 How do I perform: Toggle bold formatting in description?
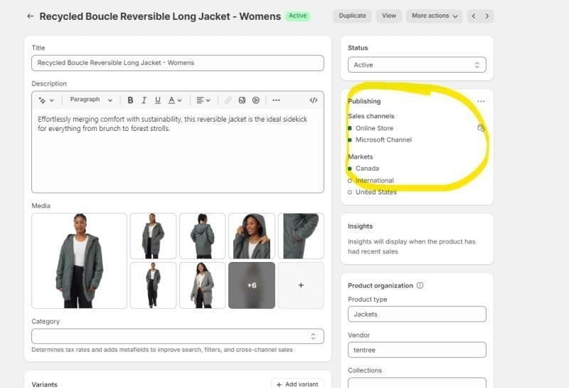click(x=130, y=100)
